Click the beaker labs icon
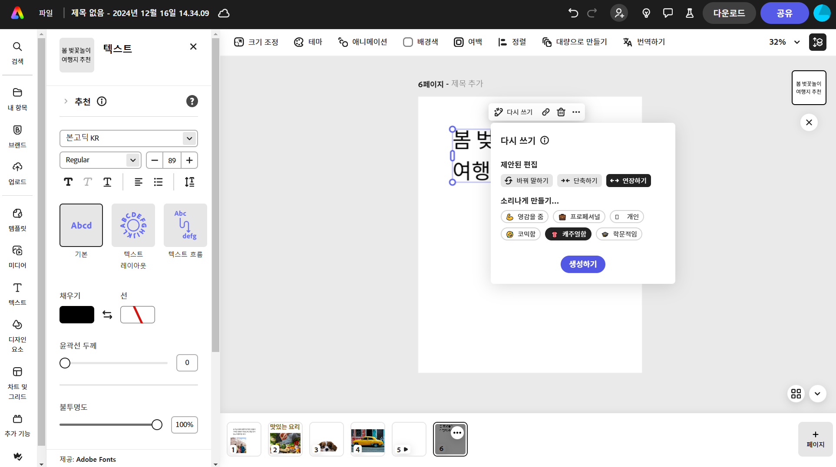Image resolution: width=836 pixels, height=467 pixels. coord(690,13)
